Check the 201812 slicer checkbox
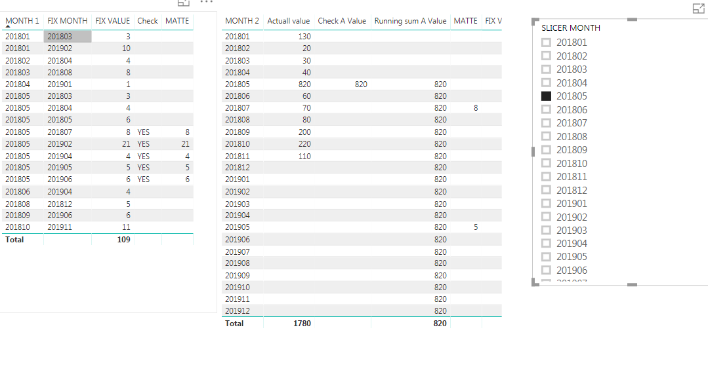Screen dimensions: 708x374 546,190
